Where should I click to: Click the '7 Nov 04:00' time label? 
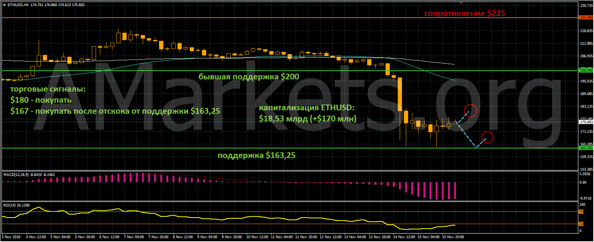tap(134, 237)
